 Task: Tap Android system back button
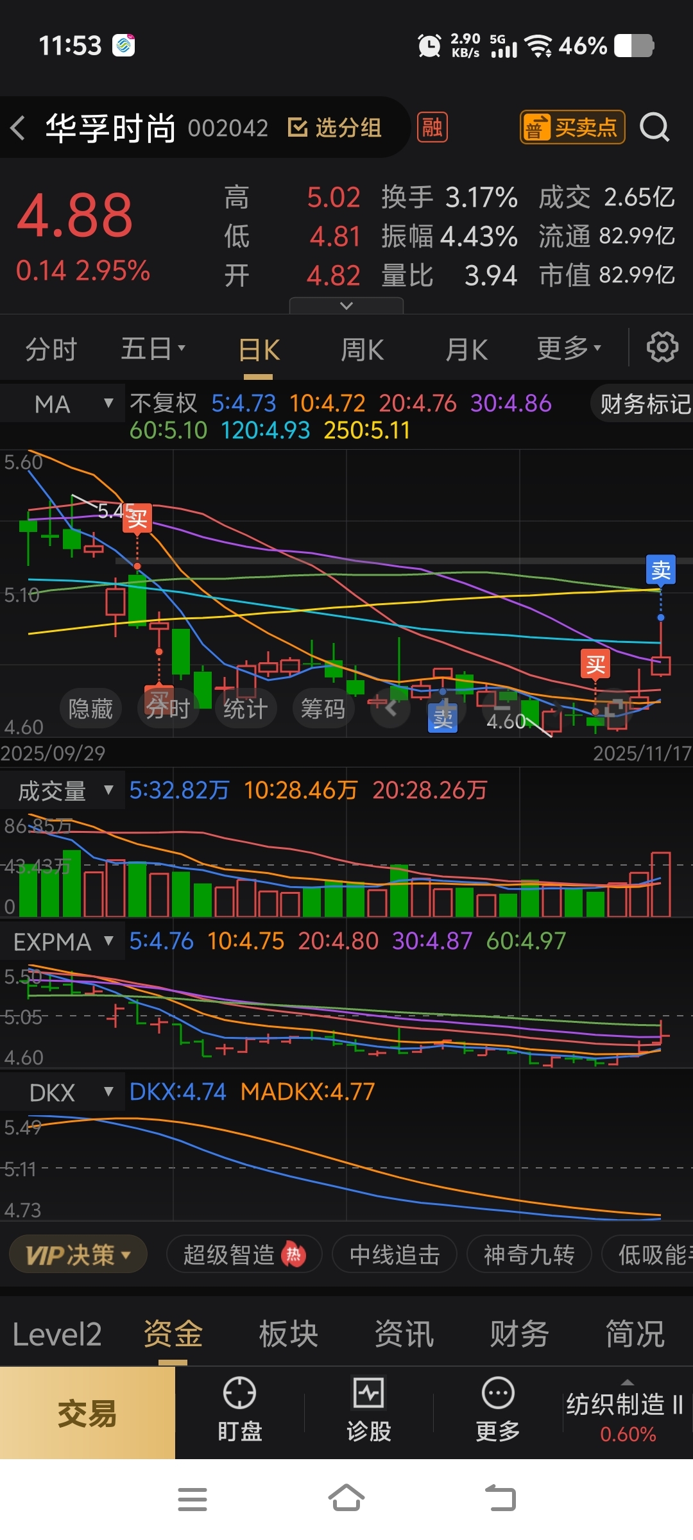pos(501,1499)
